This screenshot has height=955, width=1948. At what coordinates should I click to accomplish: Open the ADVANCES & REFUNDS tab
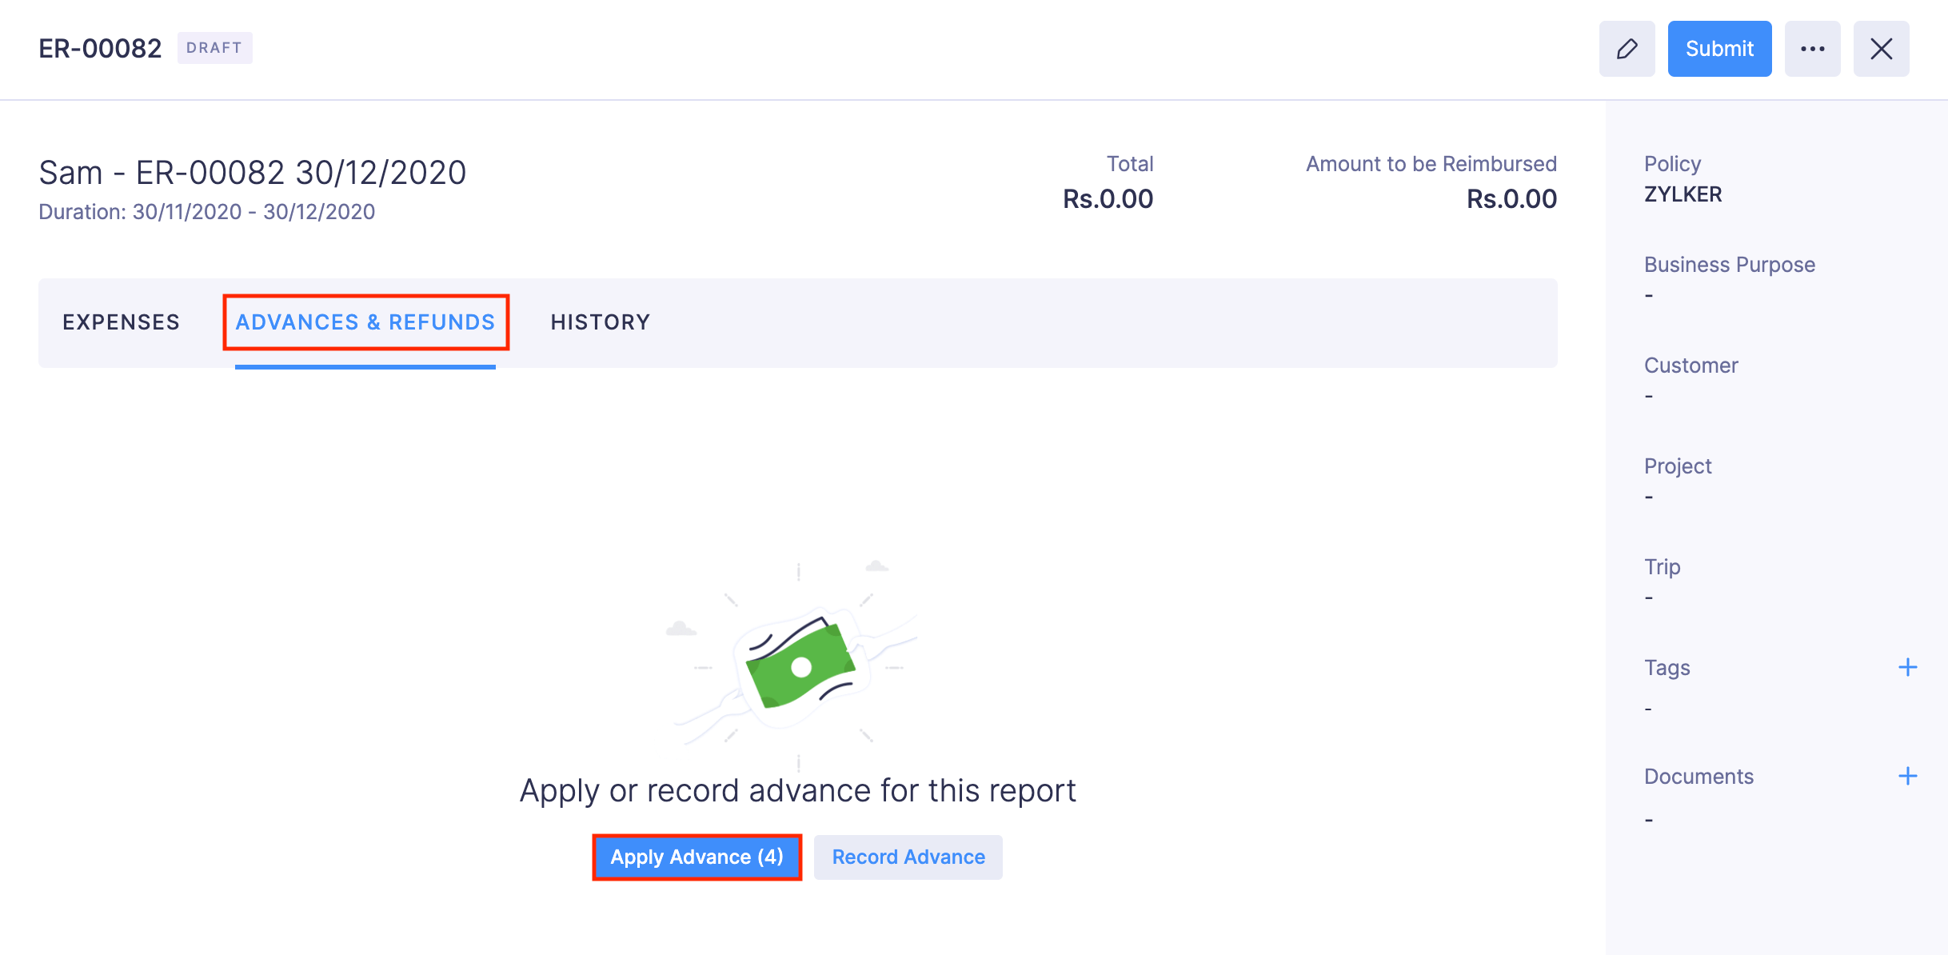point(365,322)
